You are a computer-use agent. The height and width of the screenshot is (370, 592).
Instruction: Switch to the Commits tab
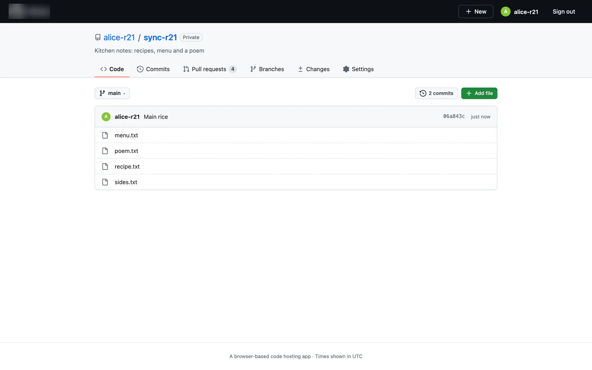(x=153, y=69)
